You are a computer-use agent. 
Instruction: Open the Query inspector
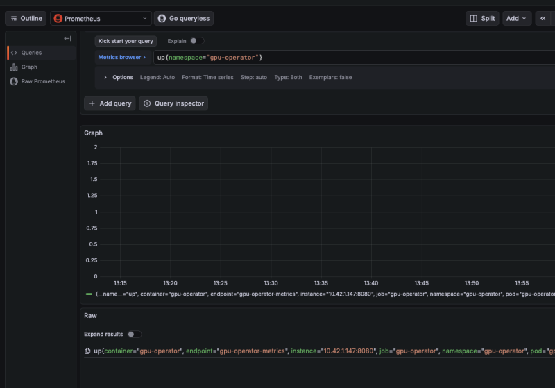pyautogui.click(x=173, y=103)
